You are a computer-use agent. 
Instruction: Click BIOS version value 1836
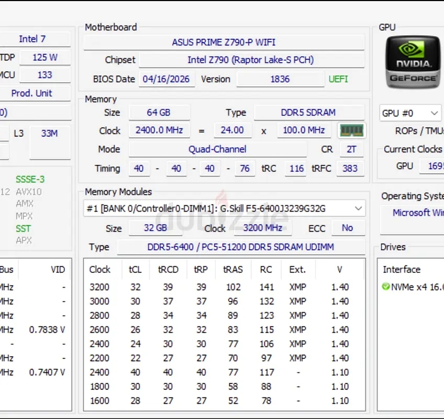pos(280,79)
